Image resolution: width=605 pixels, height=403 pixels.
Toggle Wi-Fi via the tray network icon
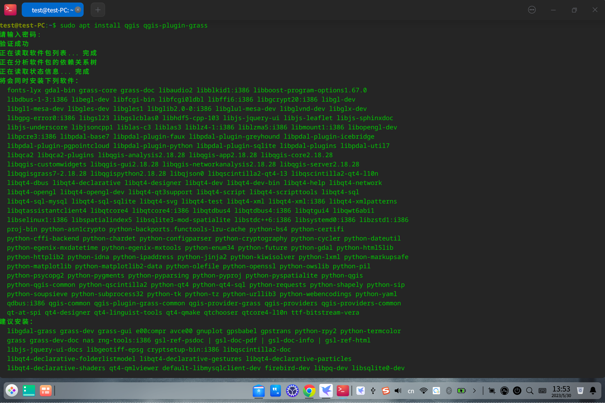(423, 391)
